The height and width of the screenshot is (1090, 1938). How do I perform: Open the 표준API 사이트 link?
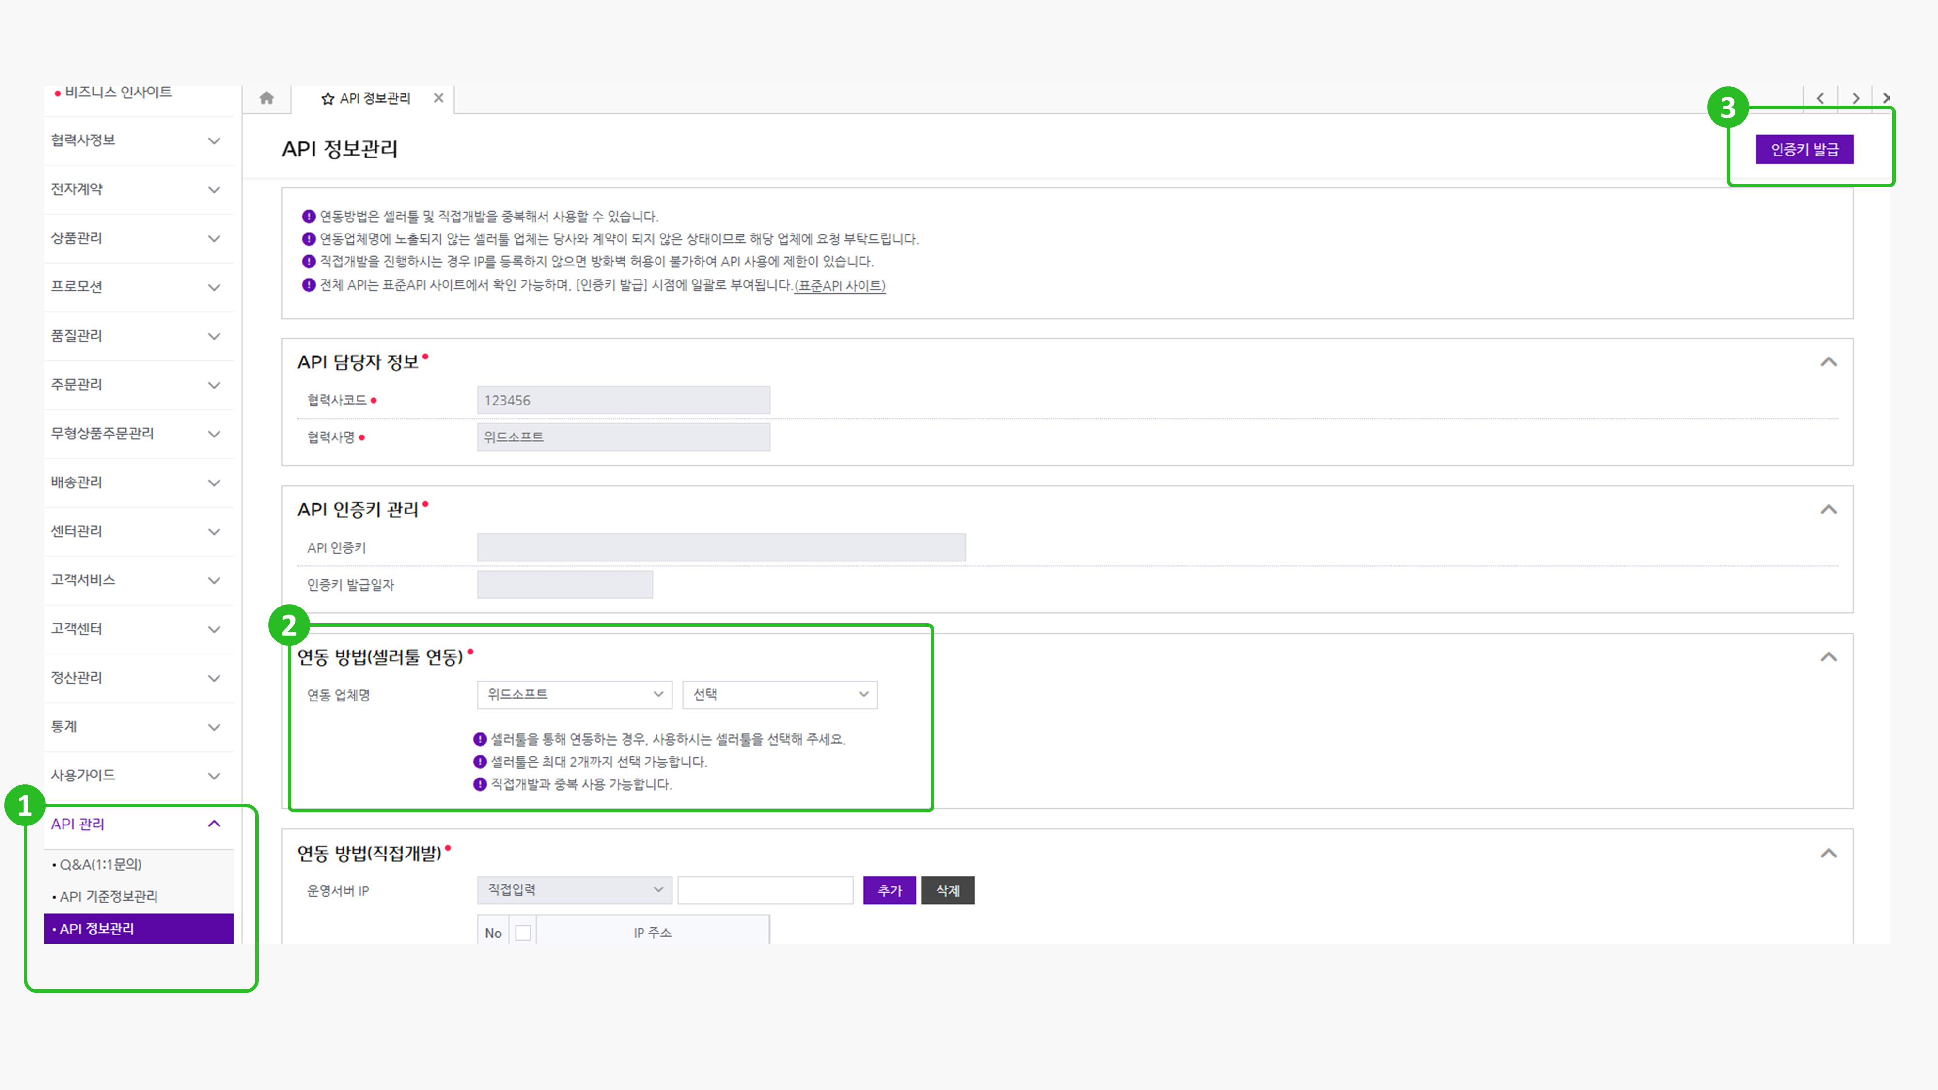840,286
